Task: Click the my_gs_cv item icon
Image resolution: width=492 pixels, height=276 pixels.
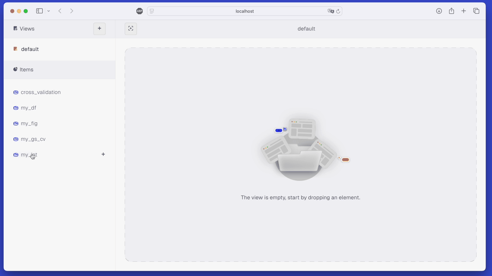Action: [16, 139]
